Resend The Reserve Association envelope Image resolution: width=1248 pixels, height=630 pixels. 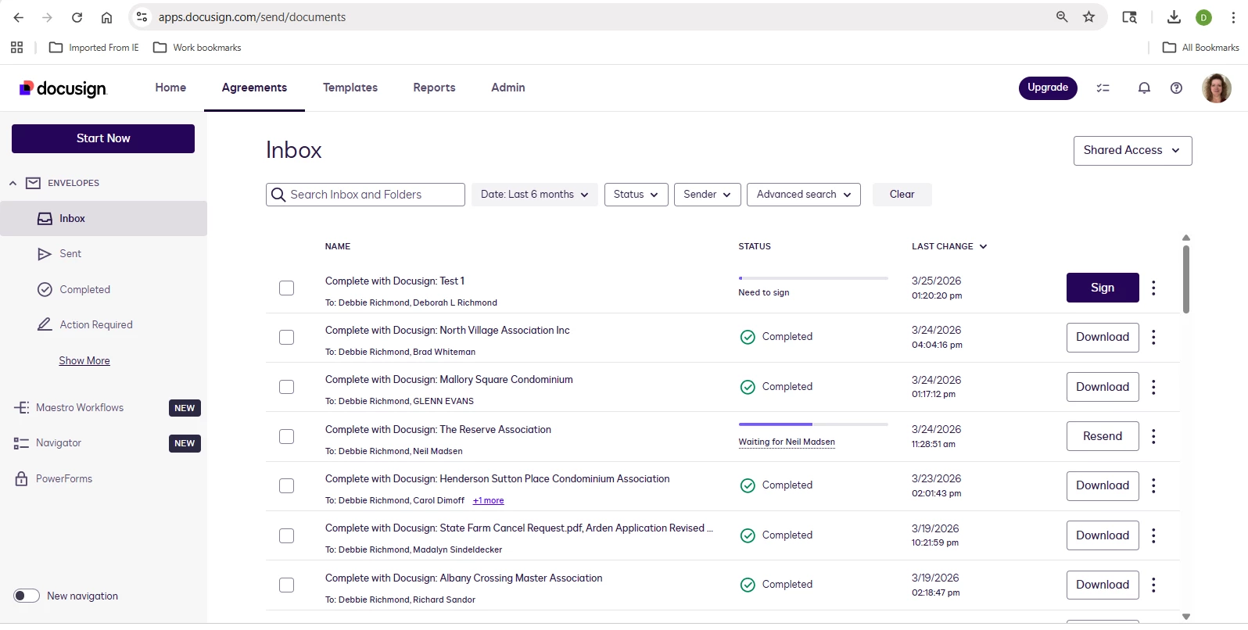[x=1103, y=436]
